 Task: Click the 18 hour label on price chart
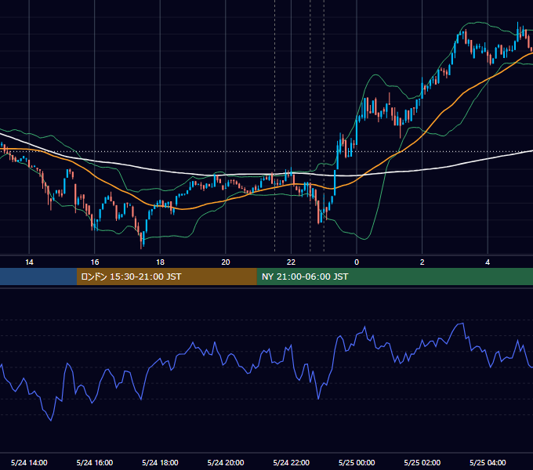pyautogui.click(x=160, y=262)
